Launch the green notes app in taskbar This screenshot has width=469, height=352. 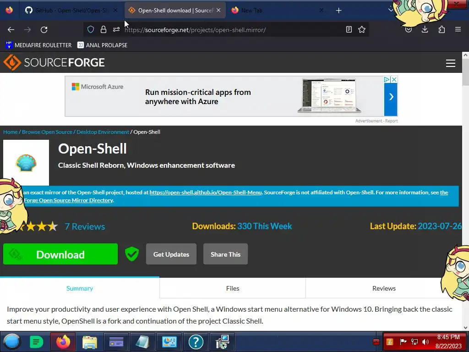[x=37, y=341]
